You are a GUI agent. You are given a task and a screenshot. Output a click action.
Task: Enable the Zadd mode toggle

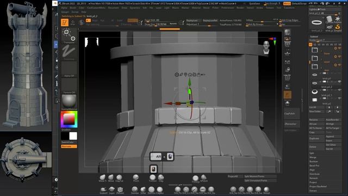(x=133, y=21)
